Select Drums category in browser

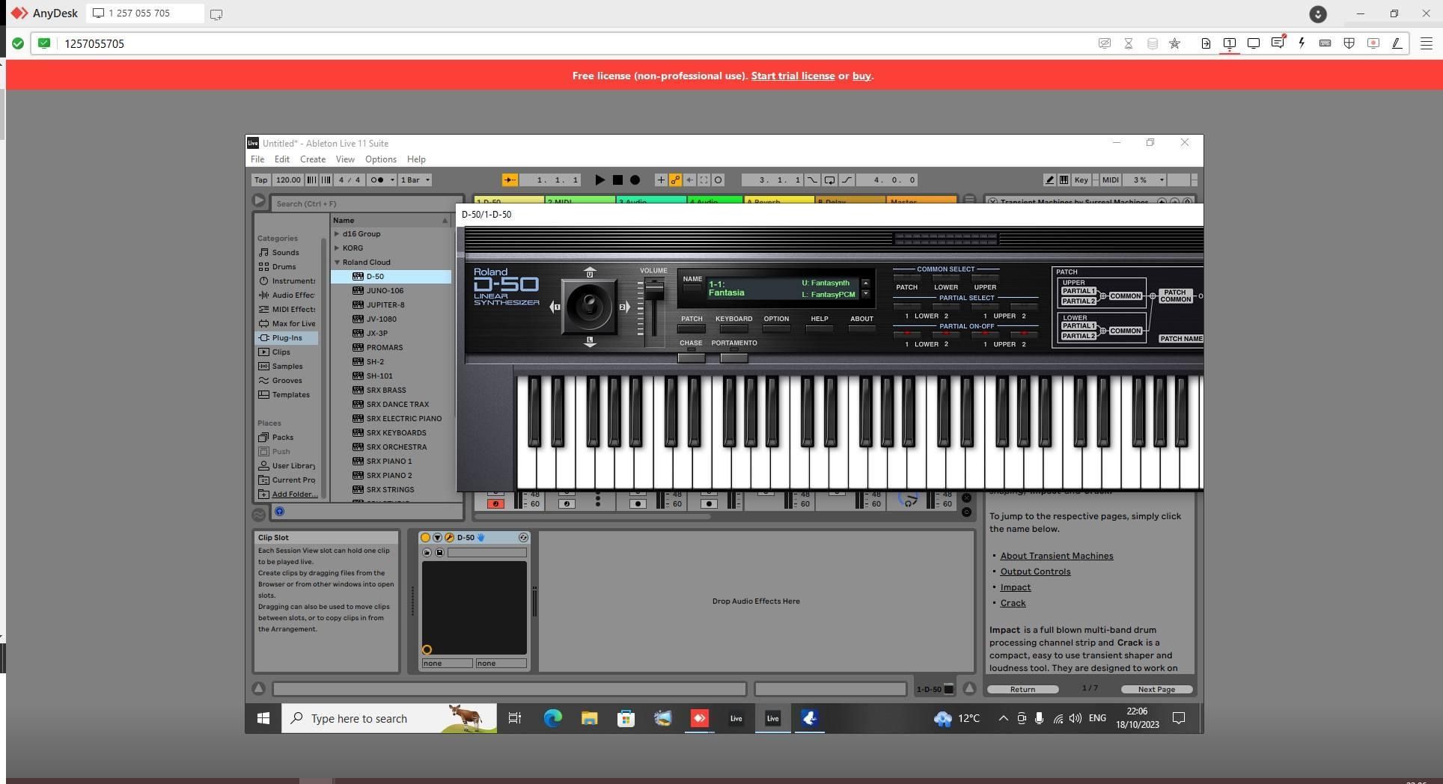284,267
